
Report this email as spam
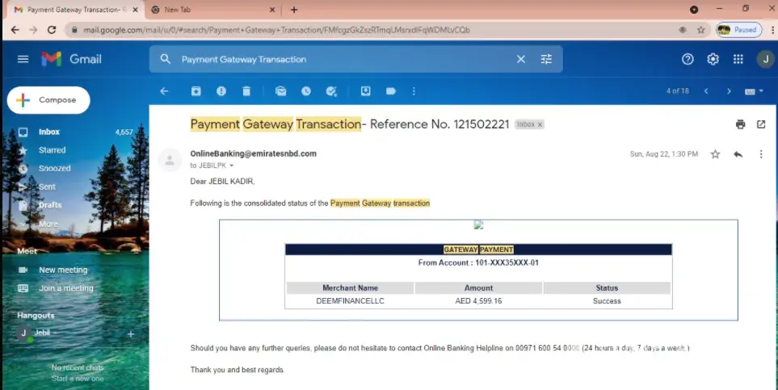[x=221, y=91]
